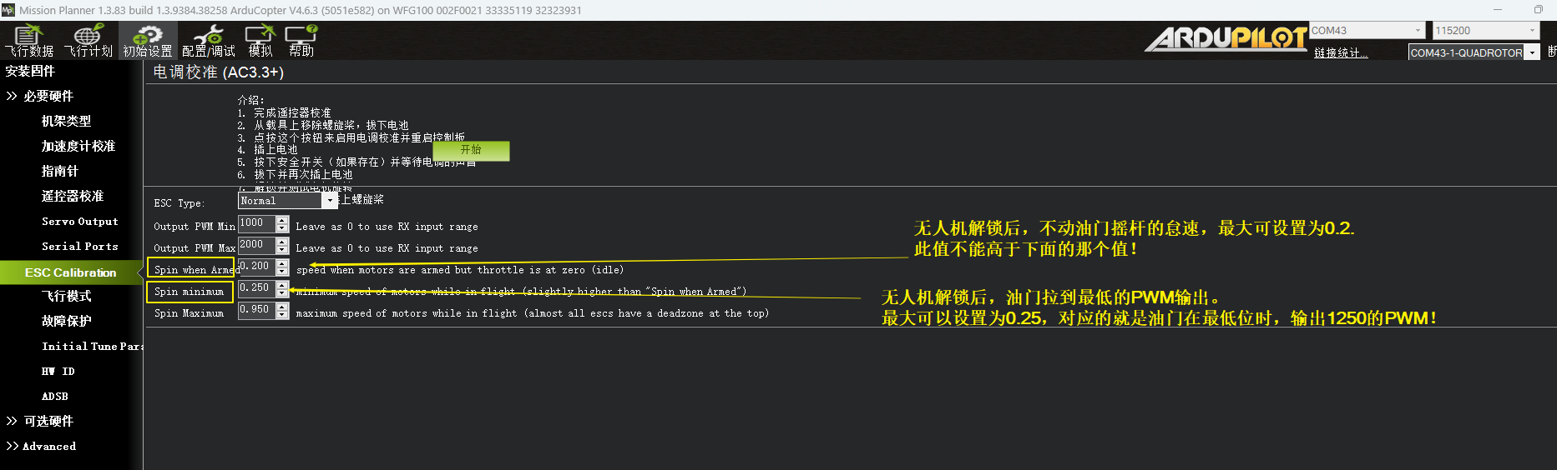Open the 加速度计校准 accelerometer calibration page
The width and height of the screenshot is (1557, 470).
point(78,146)
